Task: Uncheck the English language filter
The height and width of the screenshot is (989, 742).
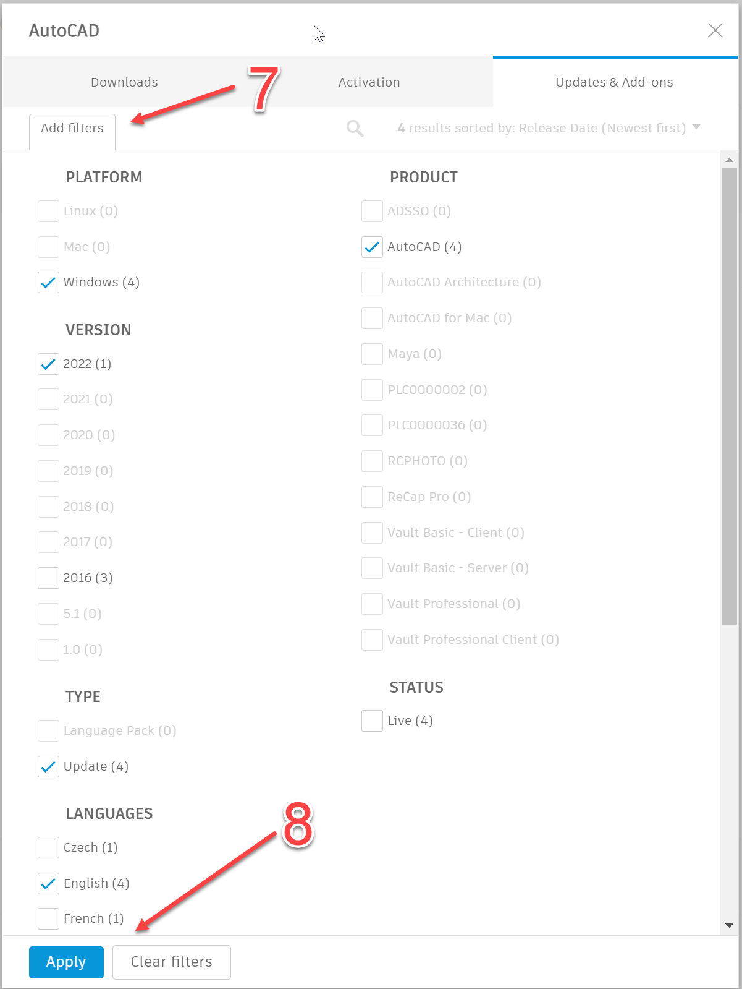Action: pyautogui.click(x=48, y=884)
